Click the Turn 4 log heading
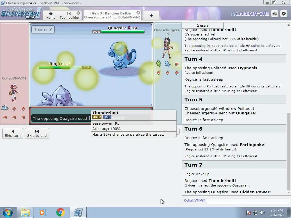The width and height of the screenshot is (291, 218). tap(234, 59)
